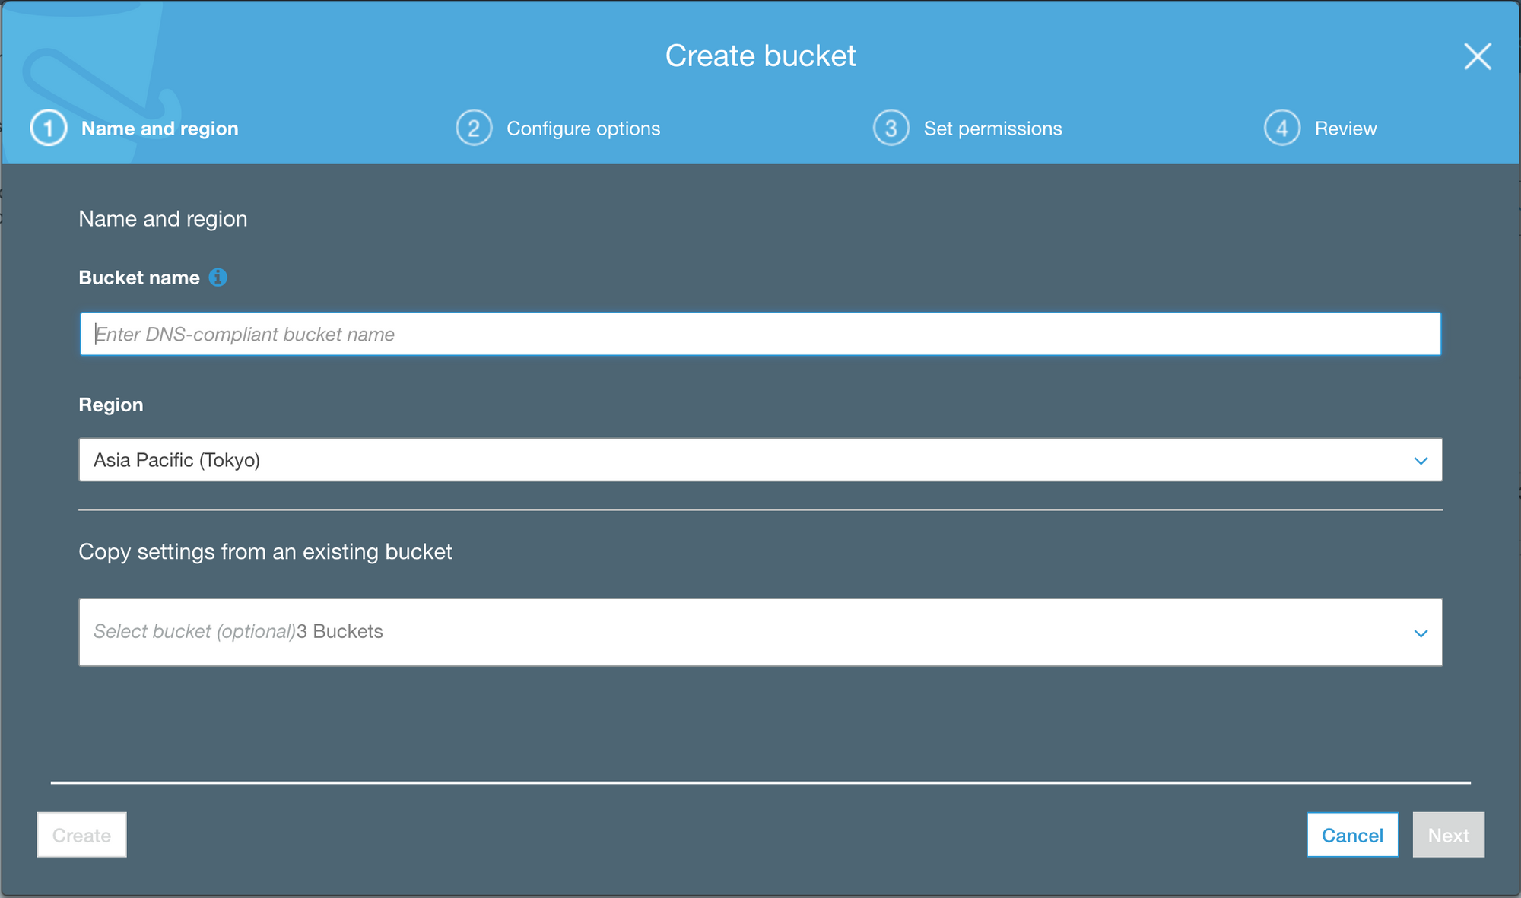This screenshot has height=898, width=1521.
Task: Open the Region dropdown chevron
Action: [x=1419, y=459]
